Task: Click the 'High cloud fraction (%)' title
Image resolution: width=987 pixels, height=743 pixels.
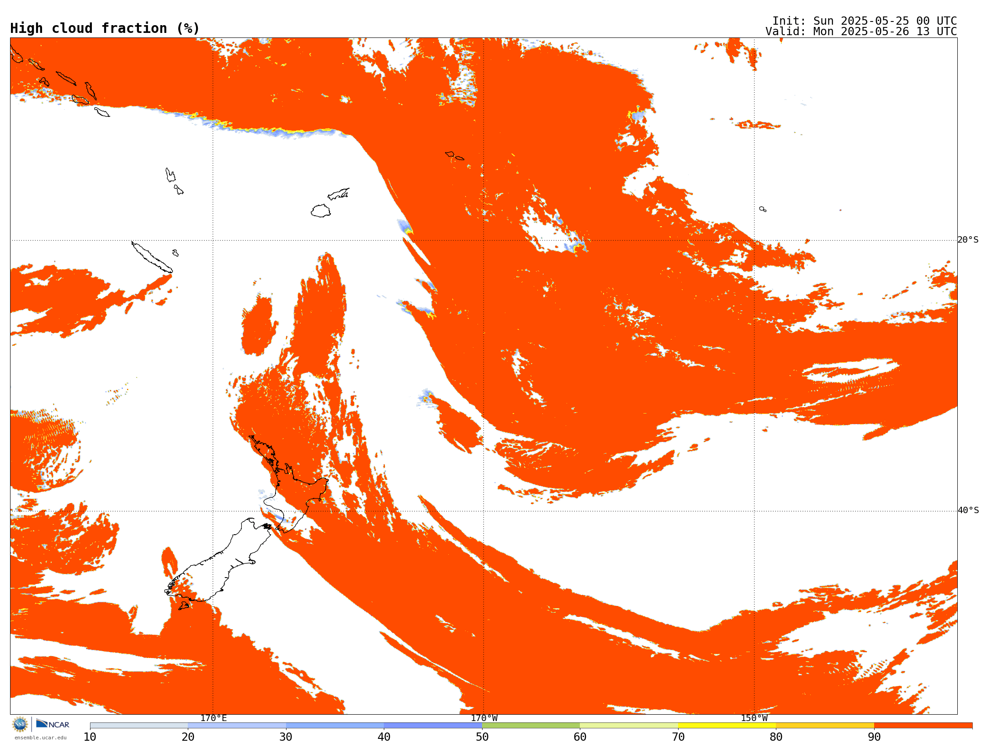Action: coord(105,28)
